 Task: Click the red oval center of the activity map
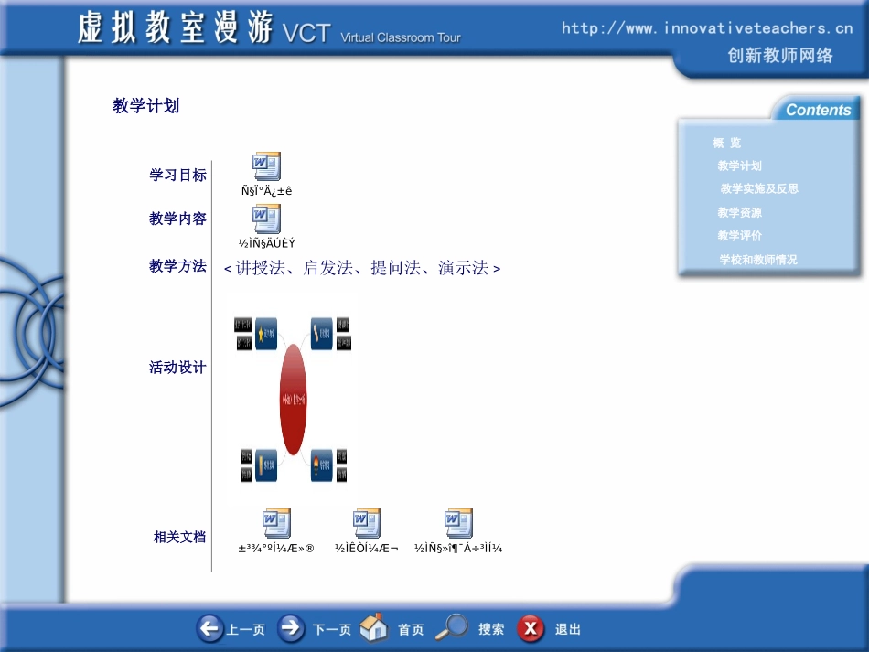coord(294,400)
